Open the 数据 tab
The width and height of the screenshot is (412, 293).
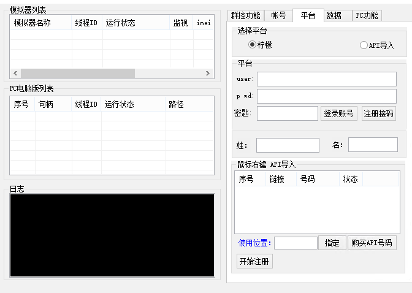pyautogui.click(x=334, y=15)
